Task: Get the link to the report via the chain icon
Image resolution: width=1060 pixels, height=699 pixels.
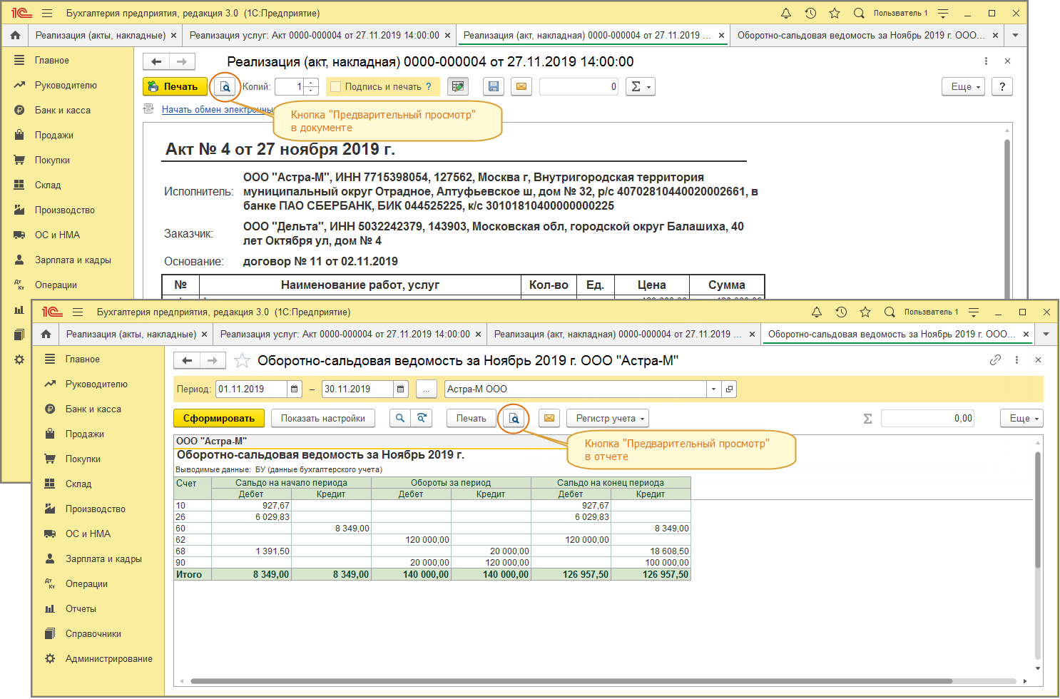Action: [x=995, y=361]
